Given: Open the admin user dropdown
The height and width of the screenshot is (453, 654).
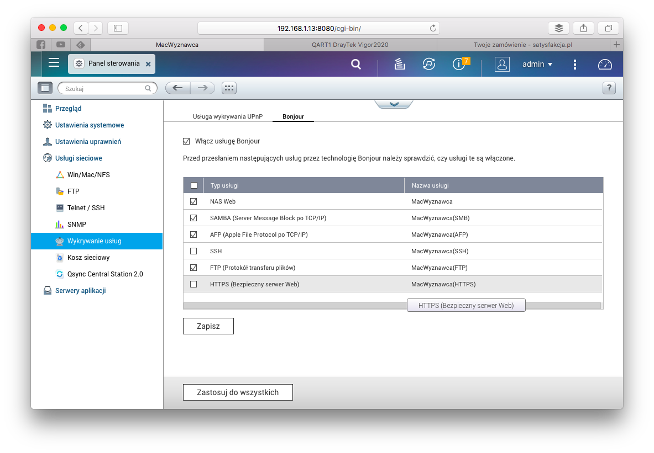Looking at the screenshot, I should pos(537,64).
